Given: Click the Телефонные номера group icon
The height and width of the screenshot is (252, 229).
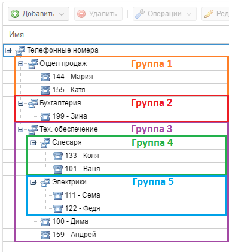Looking at the screenshot, I should pos(20,51).
